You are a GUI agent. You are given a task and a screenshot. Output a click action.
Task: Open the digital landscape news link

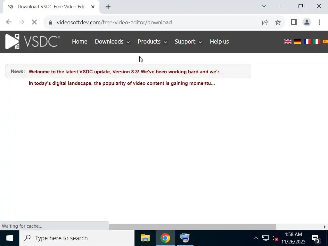tap(122, 83)
